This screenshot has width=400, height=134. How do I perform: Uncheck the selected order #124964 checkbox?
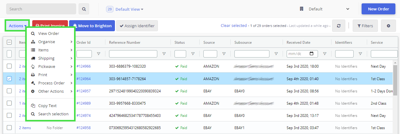pos(9,79)
